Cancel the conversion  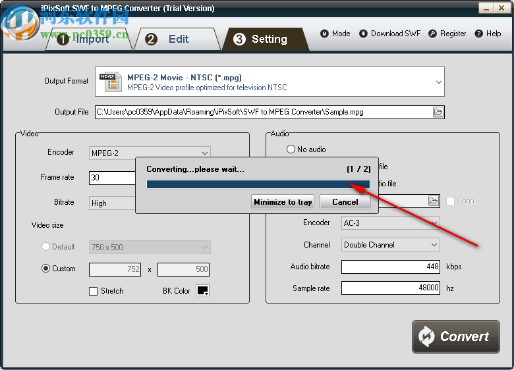(x=345, y=202)
